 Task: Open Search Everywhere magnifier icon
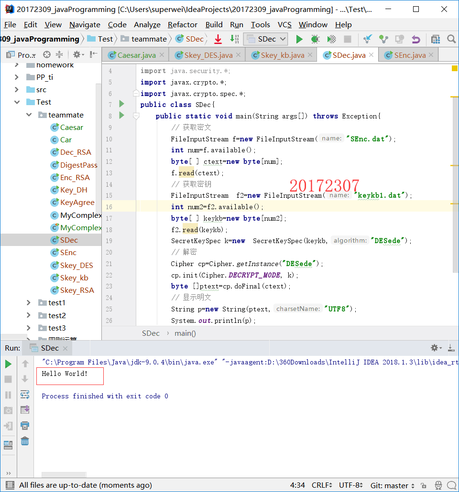451,39
